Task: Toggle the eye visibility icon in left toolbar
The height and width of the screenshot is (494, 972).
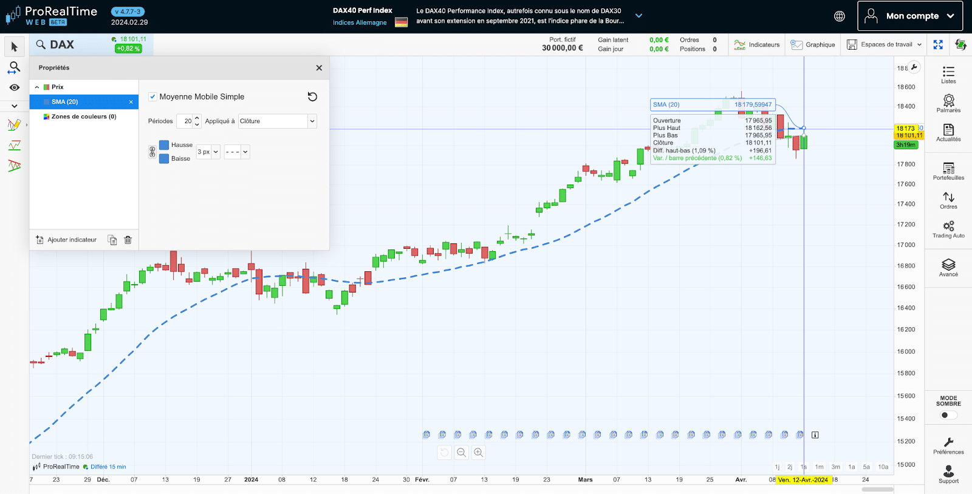Action: tap(15, 87)
